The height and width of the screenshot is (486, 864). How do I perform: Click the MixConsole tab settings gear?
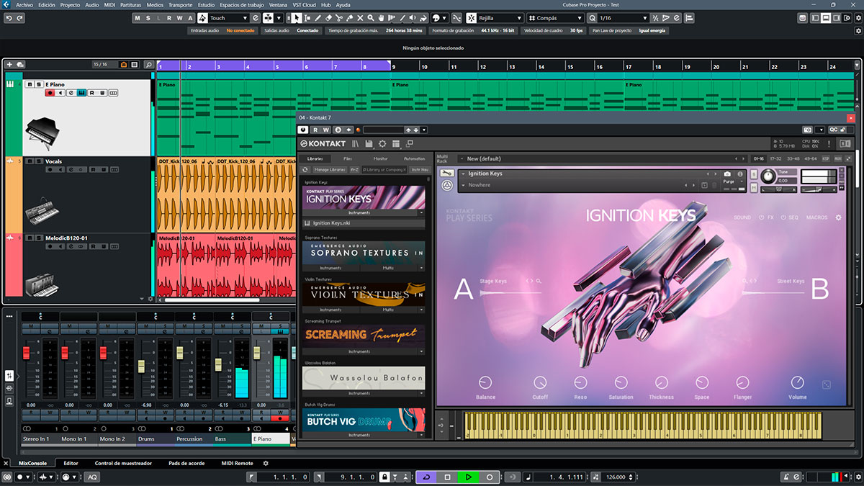pyautogui.click(x=266, y=464)
